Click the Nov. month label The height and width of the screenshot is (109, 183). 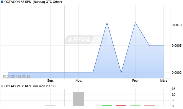pos(79,81)
